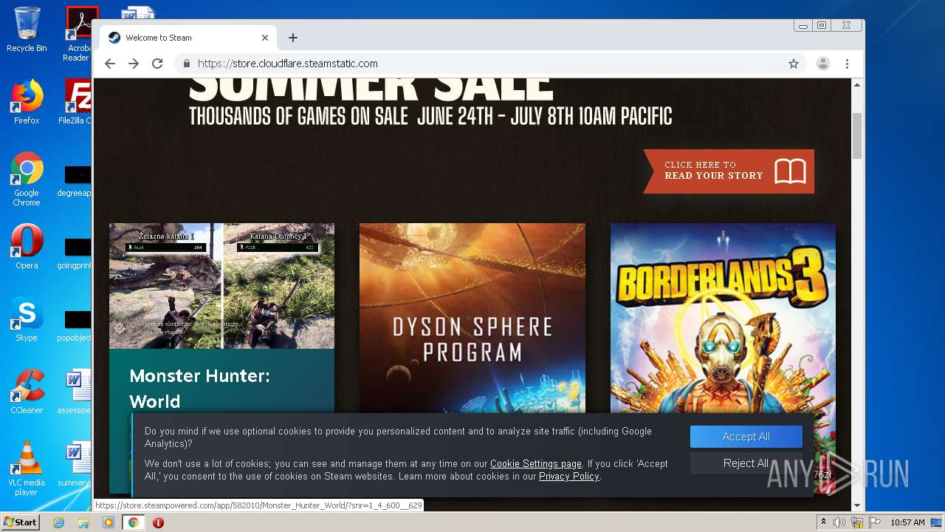
Task: Open Internet Explorer from taskbar
Action: point(58,522)
